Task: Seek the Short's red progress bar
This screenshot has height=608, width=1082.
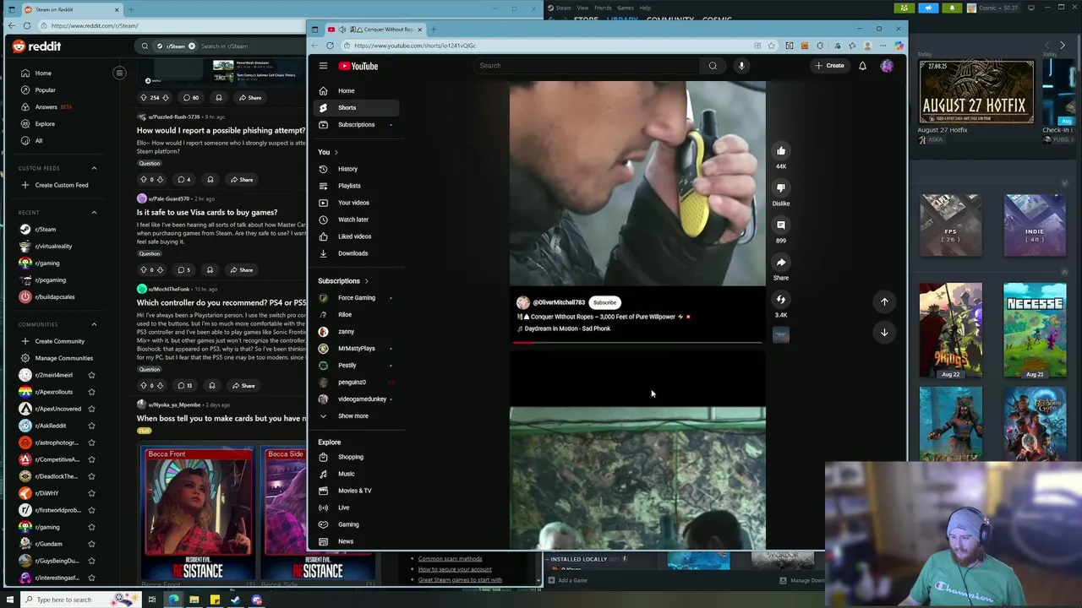Action: coord(638,343)
